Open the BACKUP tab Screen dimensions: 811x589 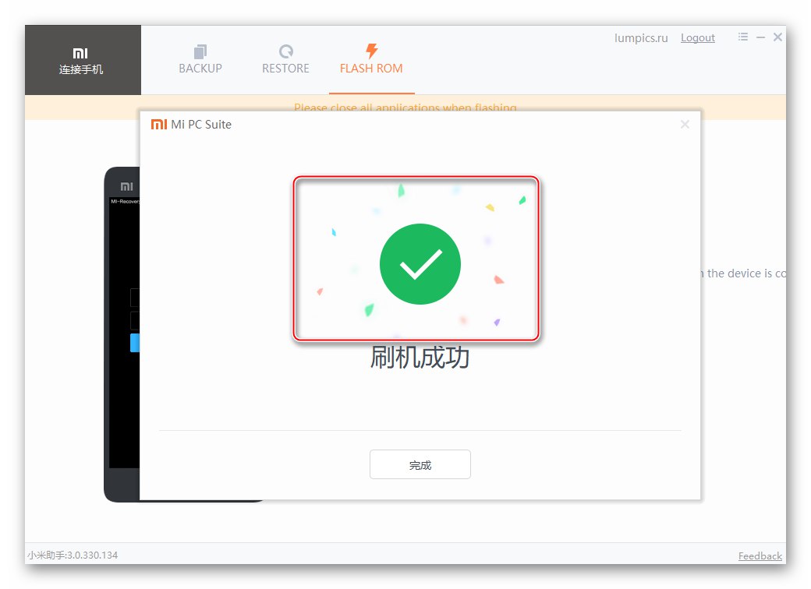[x=200, y=59]
